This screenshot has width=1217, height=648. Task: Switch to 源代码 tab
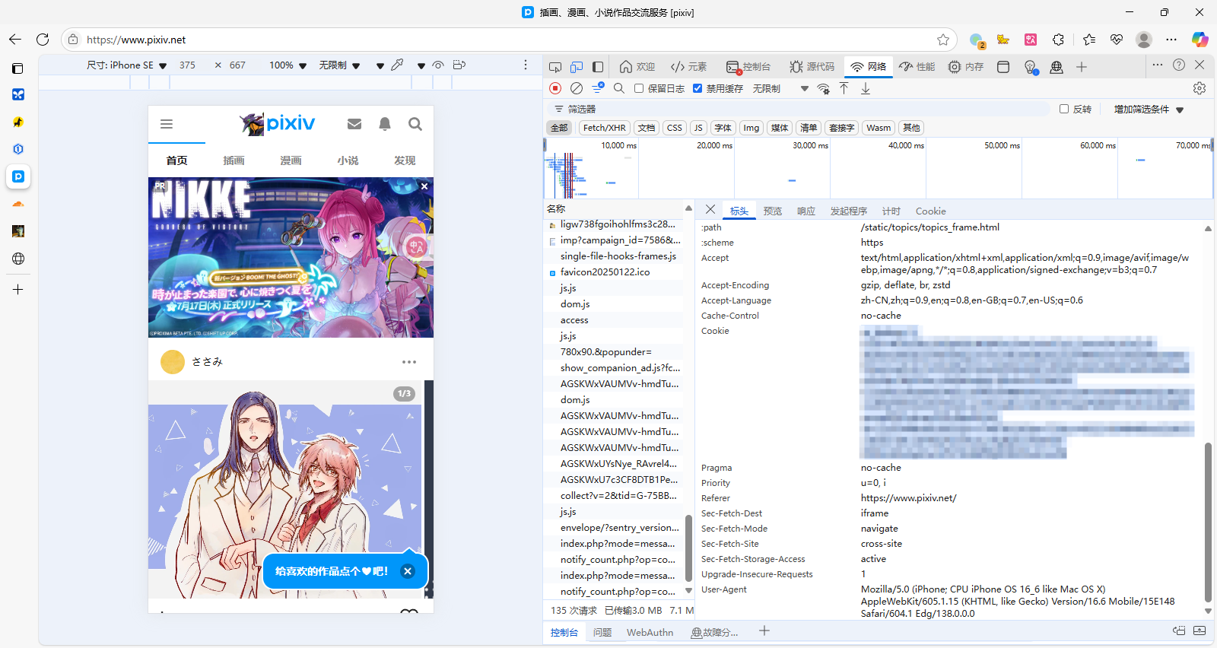812,67
